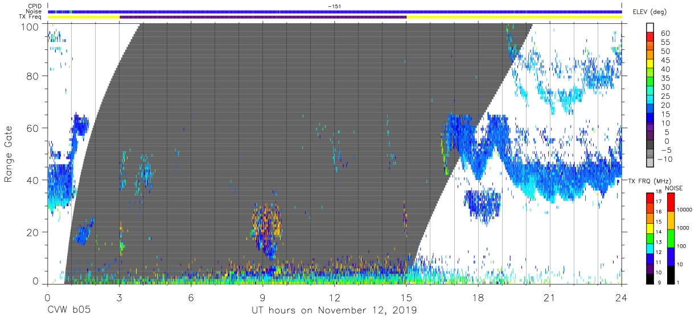Screen dimensions: 699x322
Task: Click cyan segment of TX FRQ colorbar
Action: [650, 249]
